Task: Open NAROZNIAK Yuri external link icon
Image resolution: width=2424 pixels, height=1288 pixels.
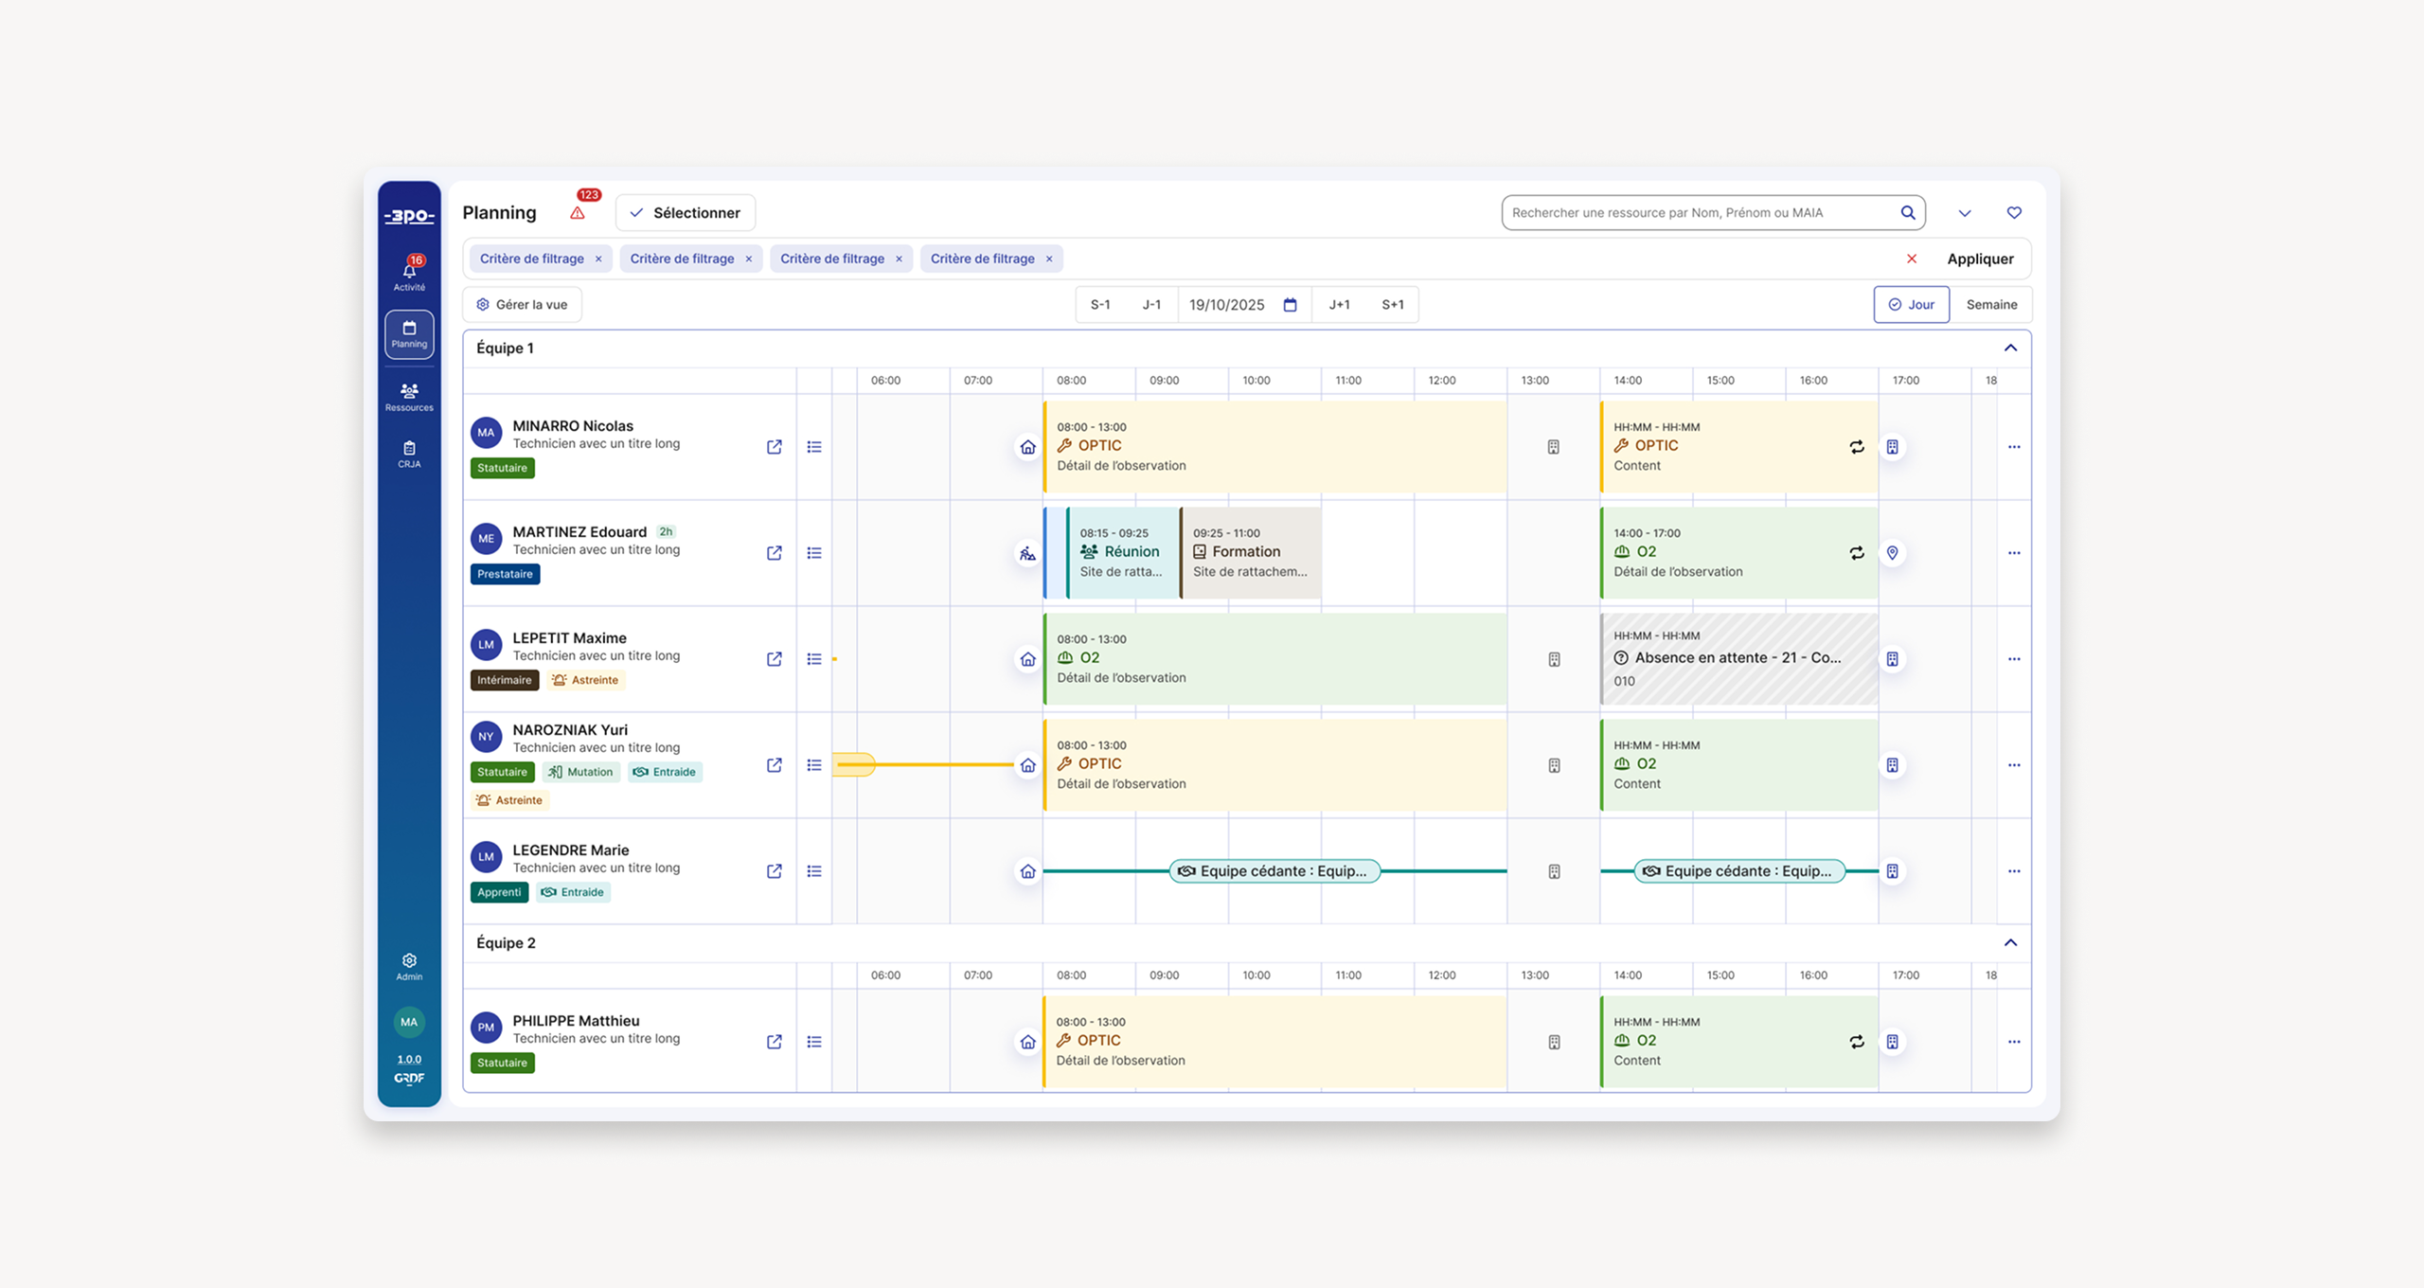Action: (x=775, y=765)
